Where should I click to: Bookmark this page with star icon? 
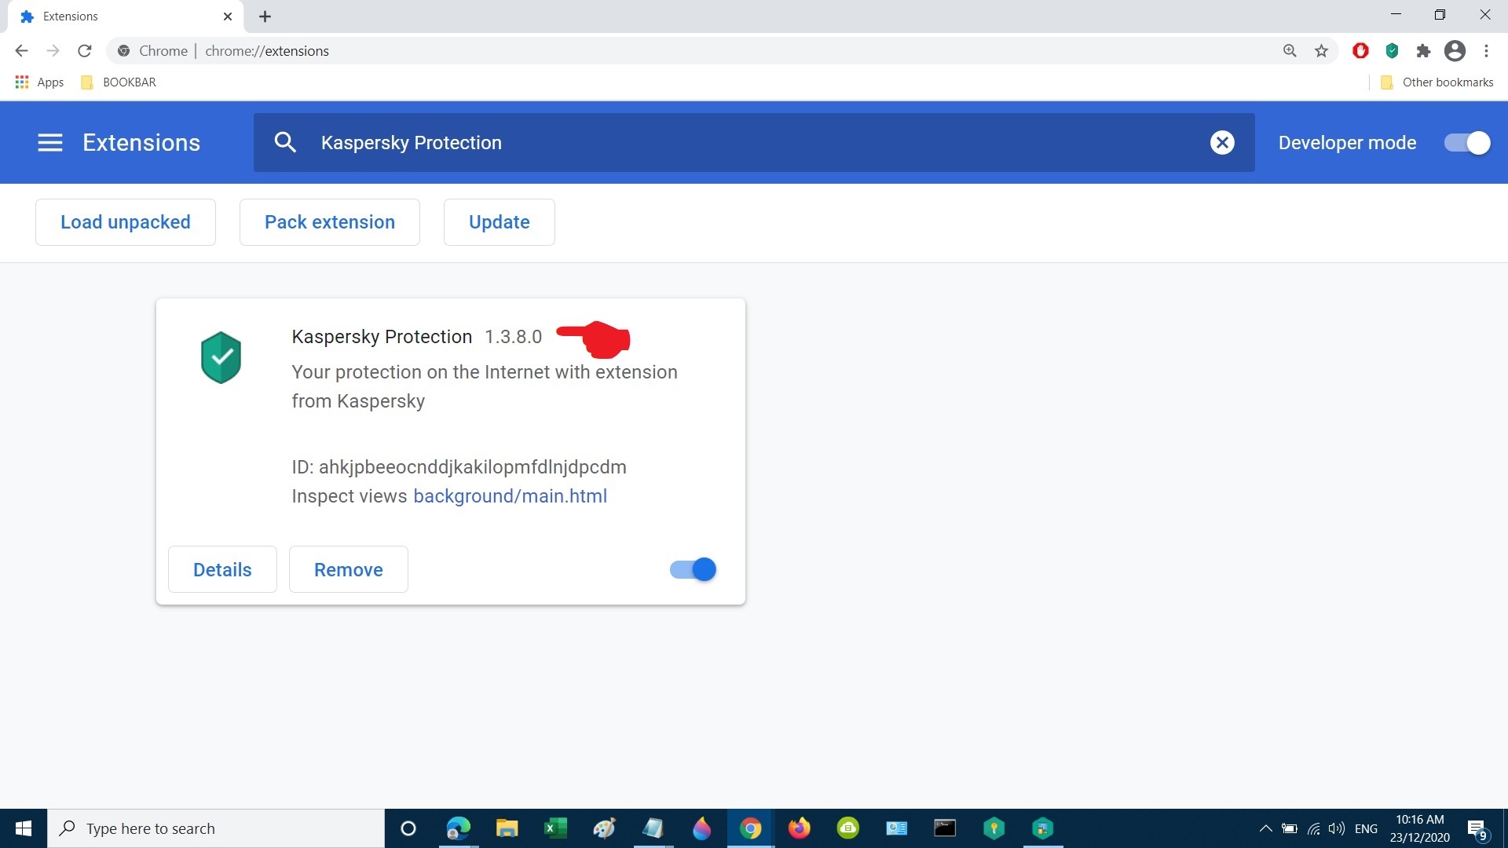click(x=1321, y=51)
